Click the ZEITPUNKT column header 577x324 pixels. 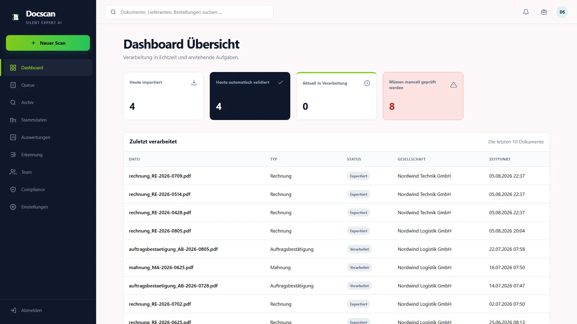click(x=500, y=159)
